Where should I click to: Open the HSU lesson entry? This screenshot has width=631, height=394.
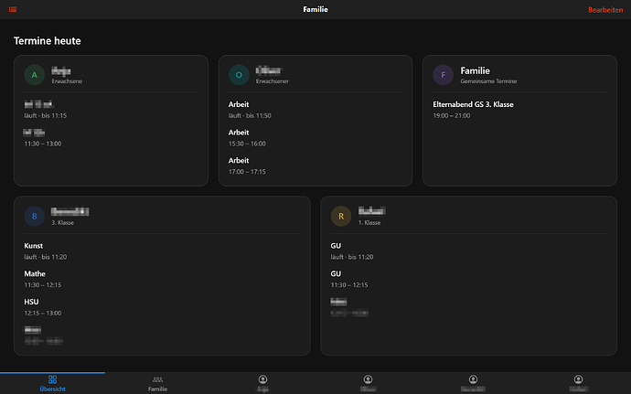click(x=43, y=307)
